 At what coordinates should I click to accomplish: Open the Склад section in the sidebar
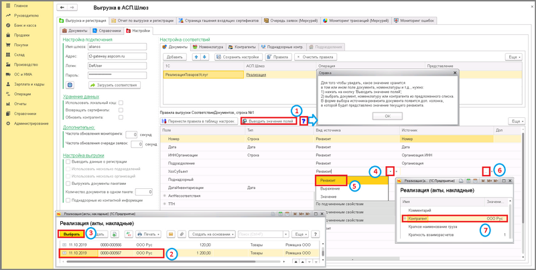pos(19,55)
